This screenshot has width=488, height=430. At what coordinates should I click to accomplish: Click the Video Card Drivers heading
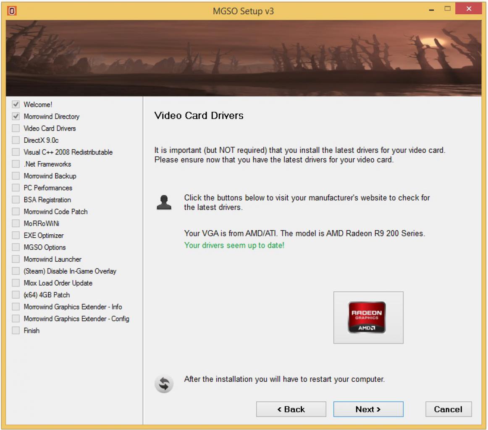coord(199,115)
